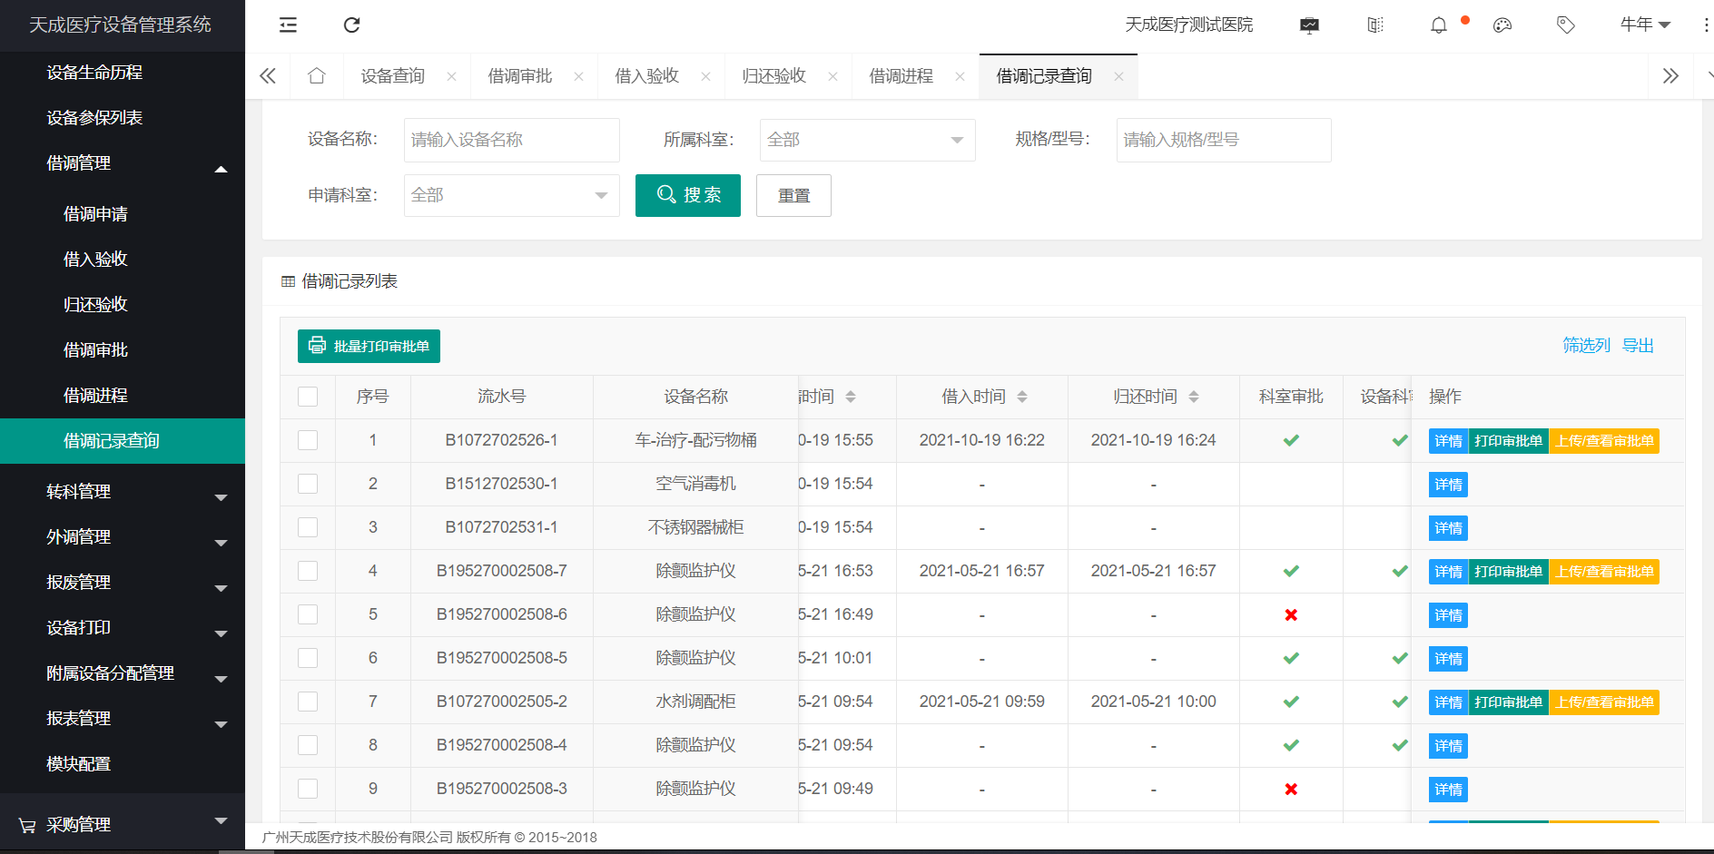Open 设备参保列表 in sidebar
The image size is (1714, 854).
123,118
